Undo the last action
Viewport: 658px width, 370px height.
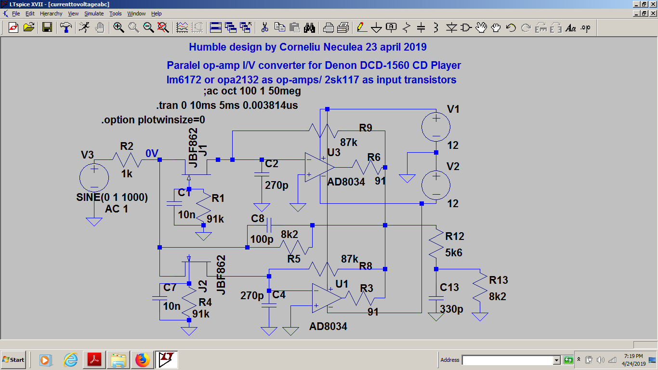click(511, 27)
